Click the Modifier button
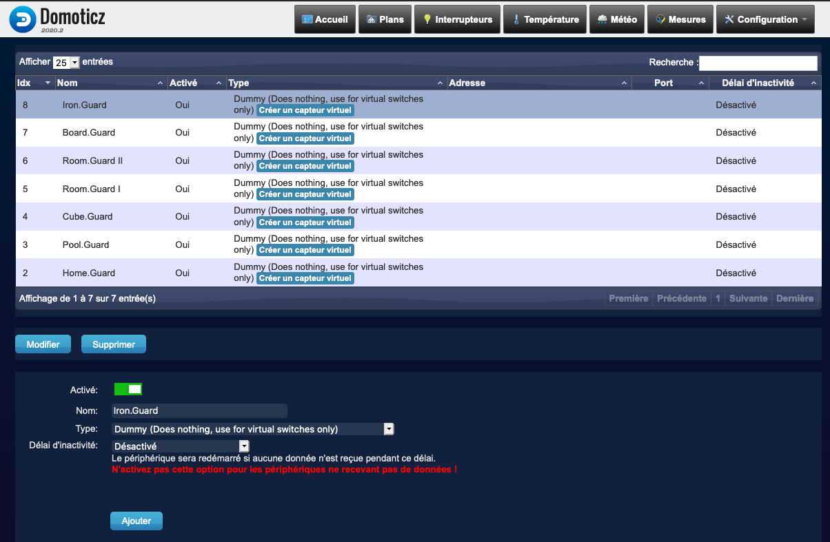Viewport: 830px width, 542px height. click(x=43, y=344)
